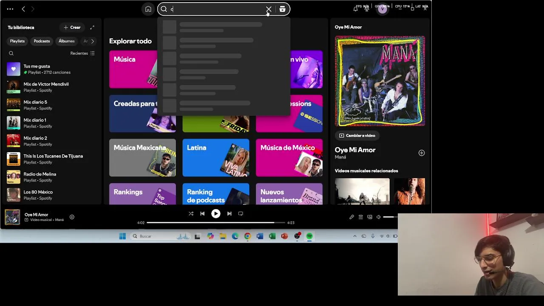Adjust the volume slider
Screen dimensions: 544x306
[x=390, y=217]
